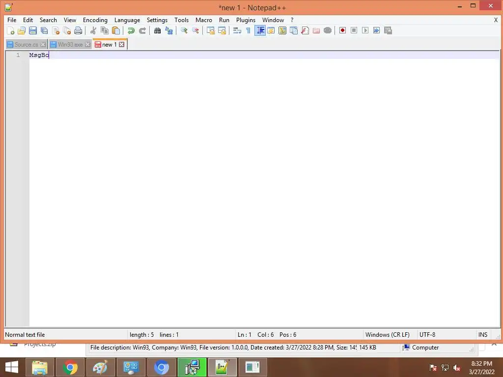Click the Open file folder icon

point(22,30)
